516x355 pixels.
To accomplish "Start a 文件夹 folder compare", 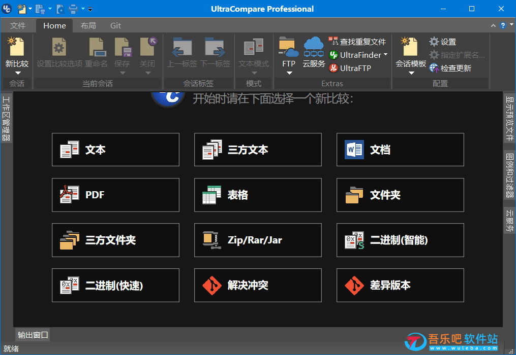I will tap(400, 195).
